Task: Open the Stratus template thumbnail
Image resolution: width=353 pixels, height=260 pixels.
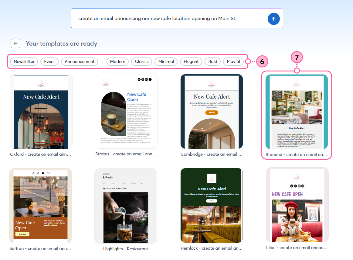Action: (x=126, y=111)
